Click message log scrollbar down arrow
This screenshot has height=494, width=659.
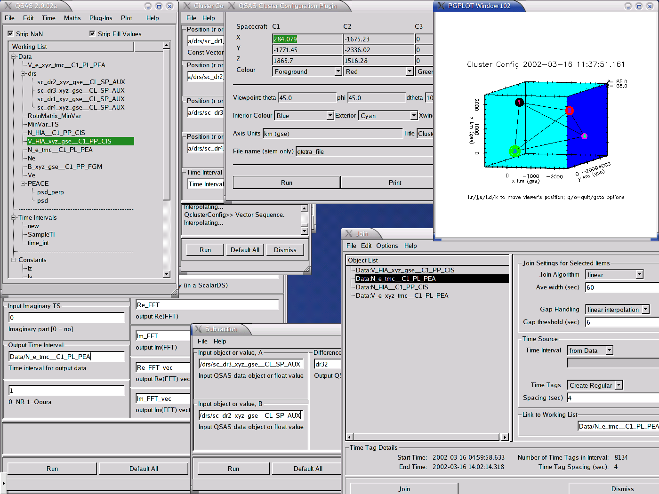[304, 231]
